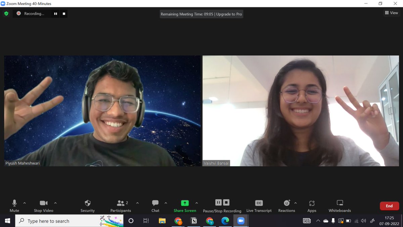This screenshot has width=403, height=227.
Task: Expand video options arrow beside Stop Video
Action: click(x=55, y=203)
